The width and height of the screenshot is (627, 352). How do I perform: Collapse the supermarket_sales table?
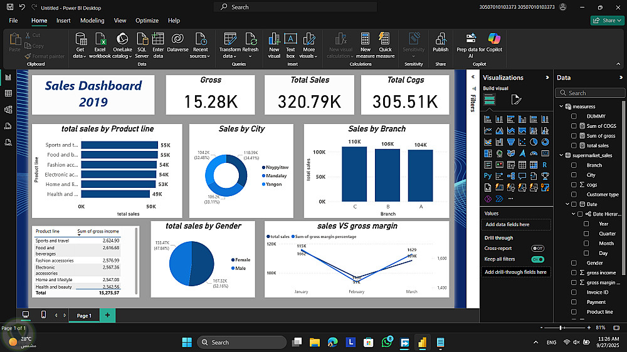561,155
